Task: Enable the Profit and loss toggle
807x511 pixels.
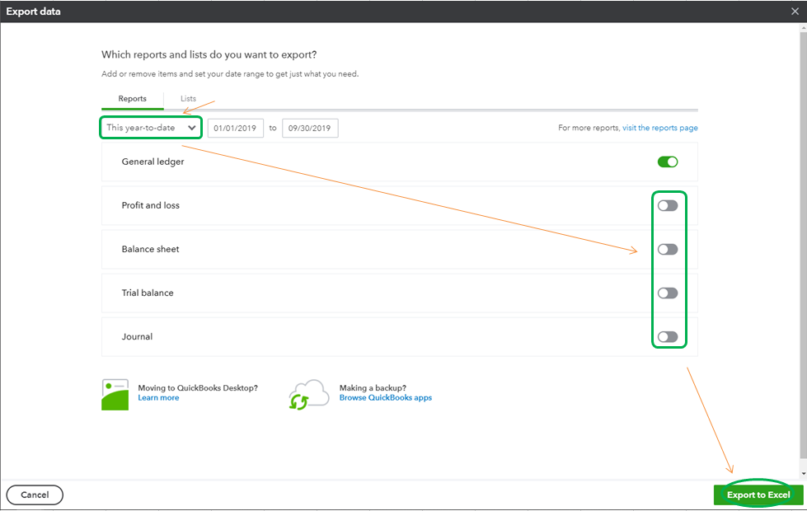Action: point(668,206)
